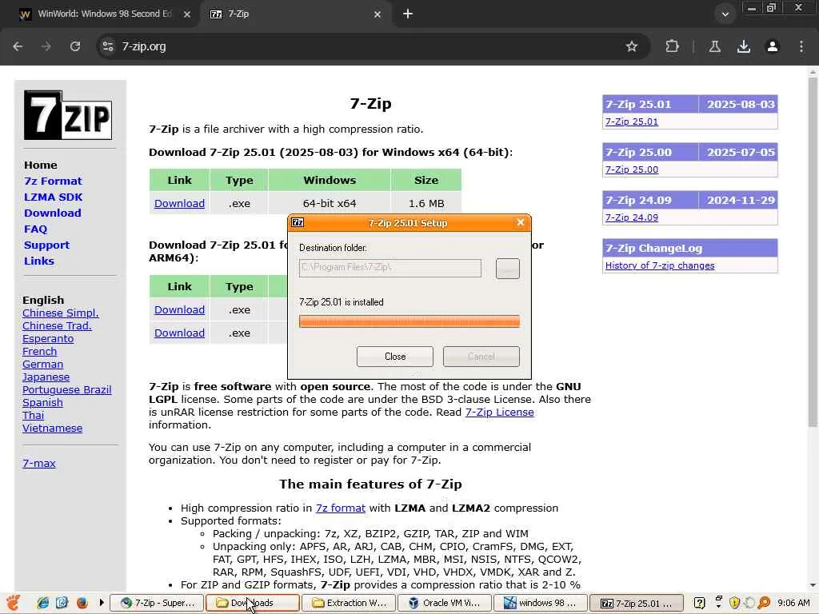Open a new browser tab
Screen dimensions: 819x614
[408, 14]
